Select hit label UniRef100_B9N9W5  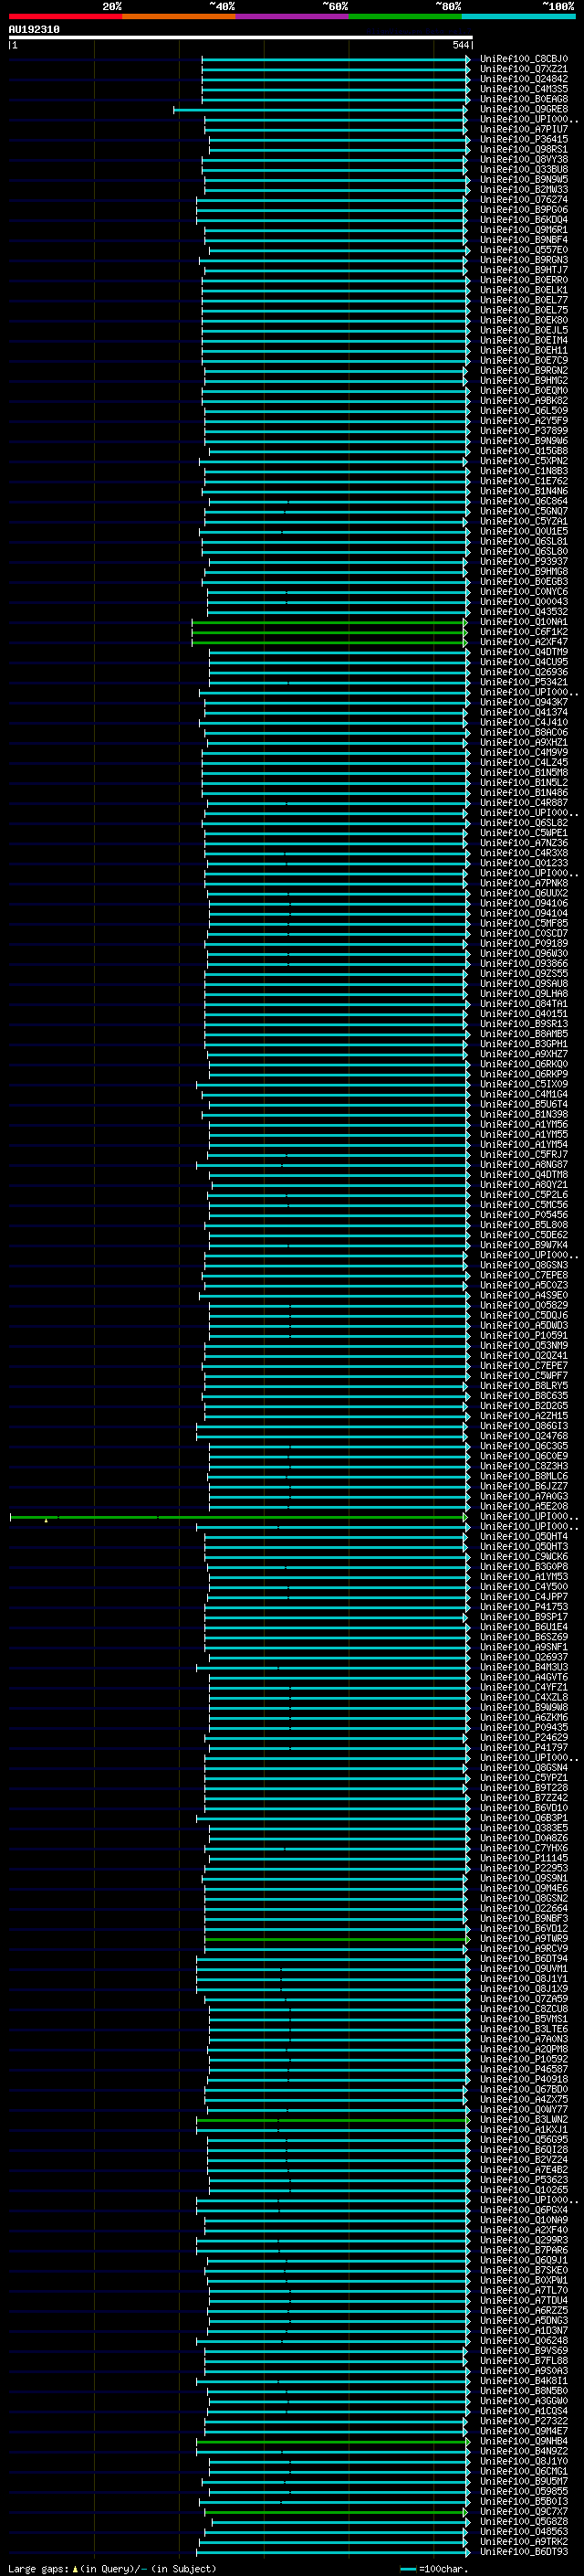524,179
